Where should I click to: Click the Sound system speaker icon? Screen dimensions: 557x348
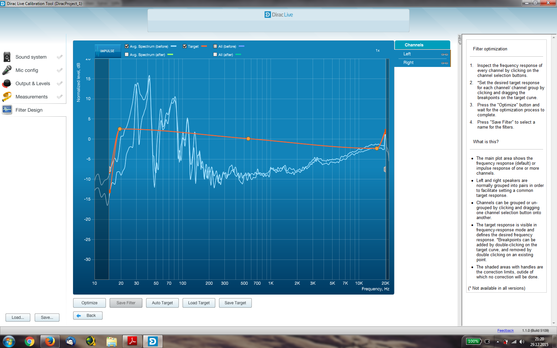(x=7, y=57)
